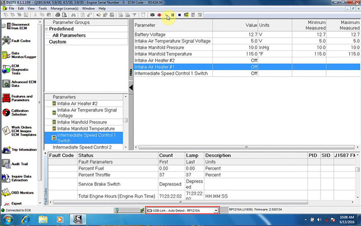Open the Tools menu
Image resolution: width=361 pixels, height=226 pixels.
click(43, 8)
